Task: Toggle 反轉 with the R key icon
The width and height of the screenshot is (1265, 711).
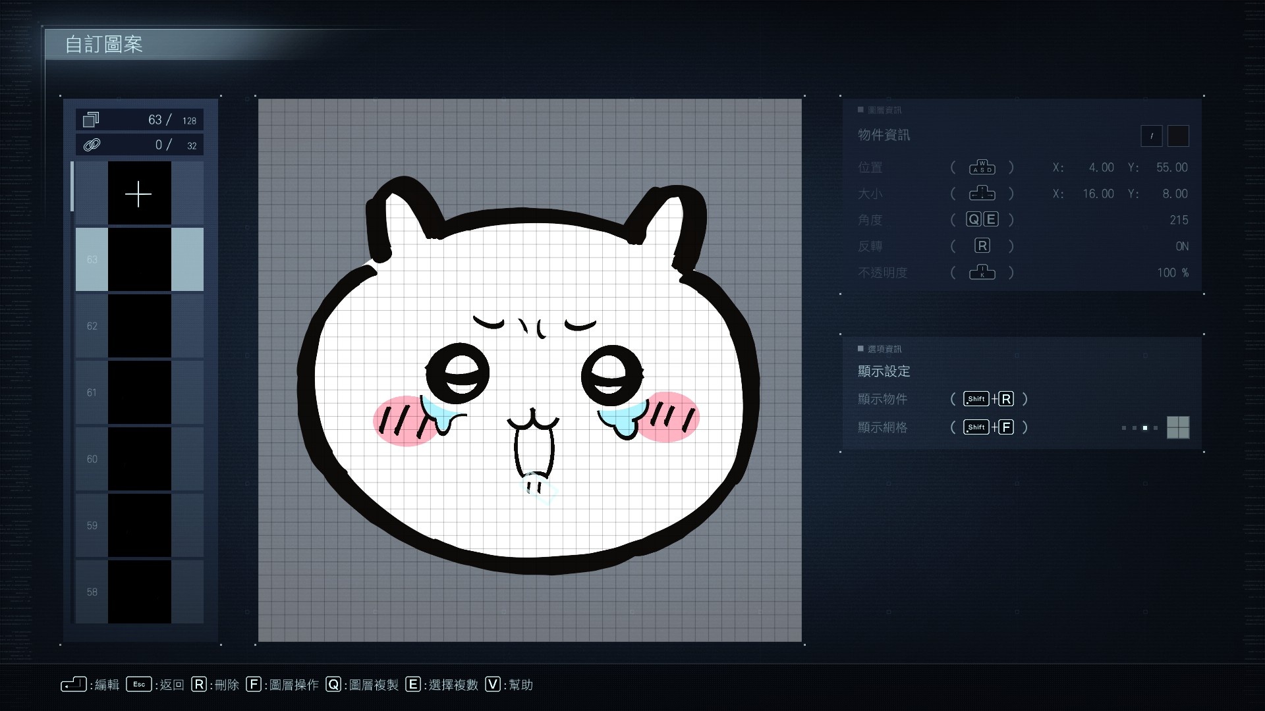Action: [982, 246]
